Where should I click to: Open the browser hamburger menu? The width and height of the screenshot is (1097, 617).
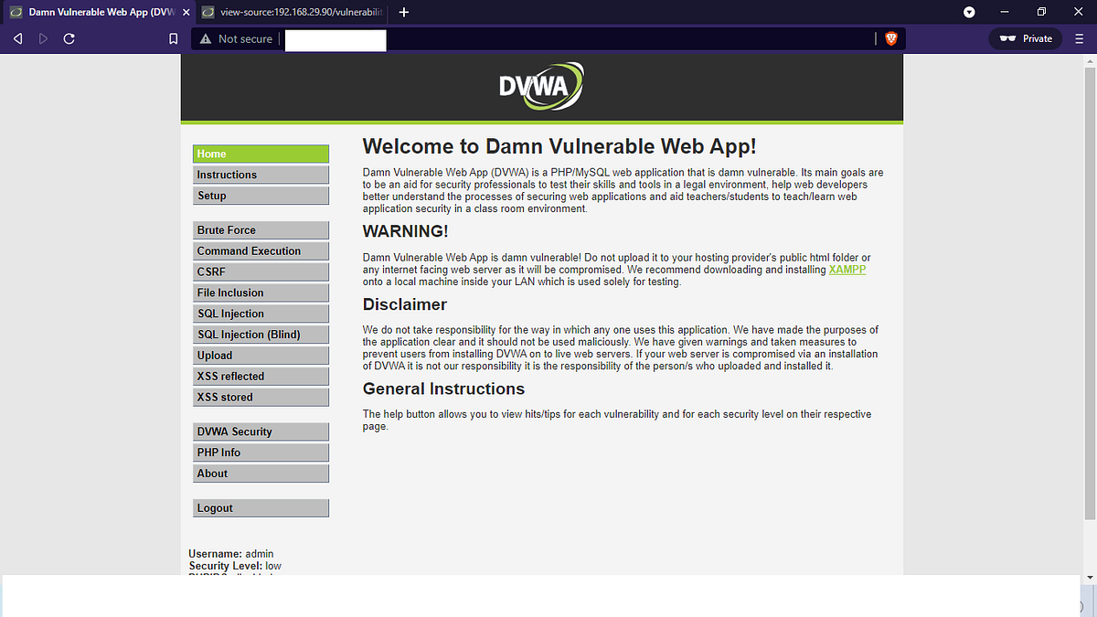(x=1080, y=38)
